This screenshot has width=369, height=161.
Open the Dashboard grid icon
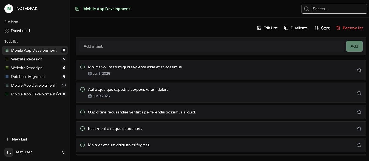pos(7,31)
